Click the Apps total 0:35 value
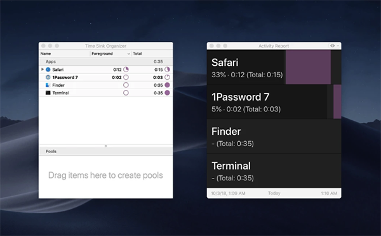 coord(158,62)
